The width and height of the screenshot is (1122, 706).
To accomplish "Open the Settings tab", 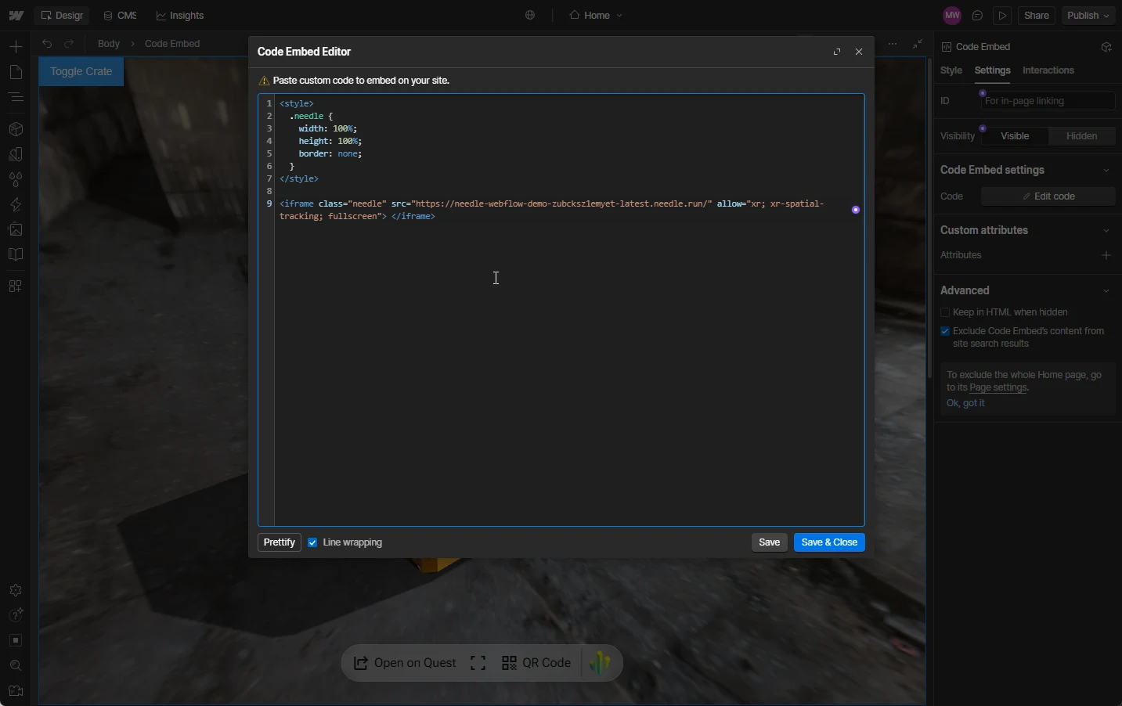I will point(992,70).
